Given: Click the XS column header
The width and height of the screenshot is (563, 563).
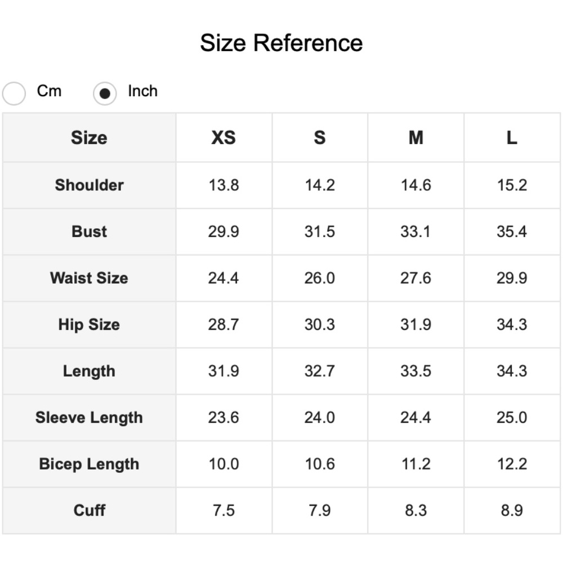Looking at the screenshot, I should pos(224,137).
